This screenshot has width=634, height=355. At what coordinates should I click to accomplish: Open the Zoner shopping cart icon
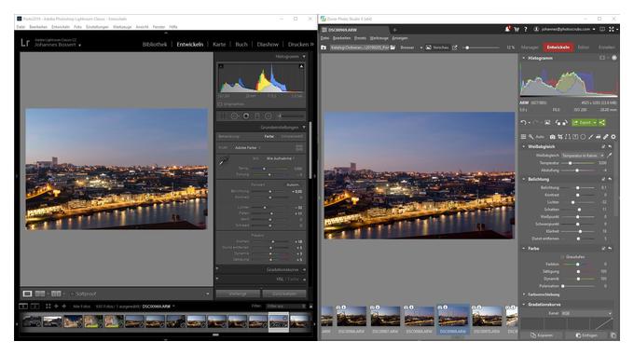click(517, 29)
